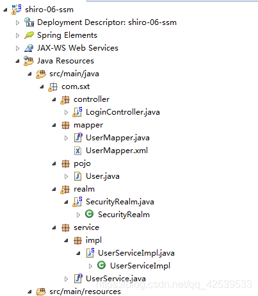Viewport: 258px width, 296px height.
Task: Click the User.java file icon
Action: tap(77, 176)
